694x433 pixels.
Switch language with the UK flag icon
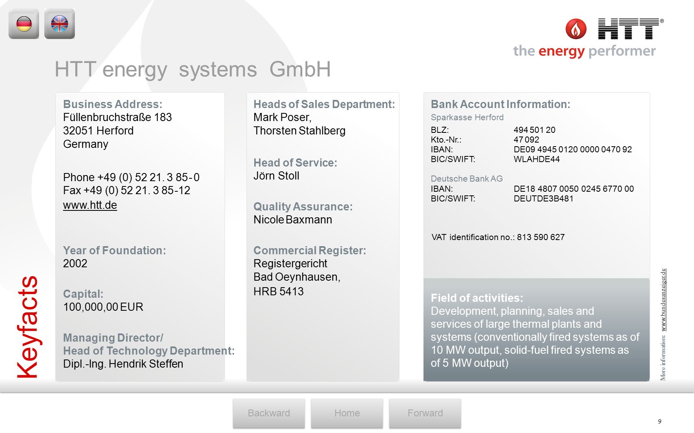pos(59,24)
